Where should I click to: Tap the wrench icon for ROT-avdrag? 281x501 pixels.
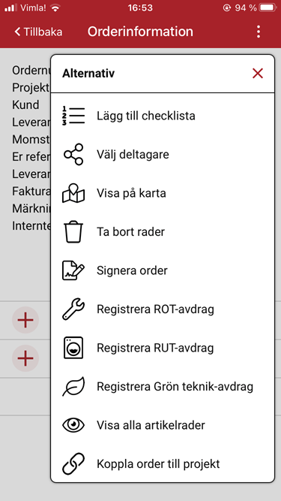(73, 309)
